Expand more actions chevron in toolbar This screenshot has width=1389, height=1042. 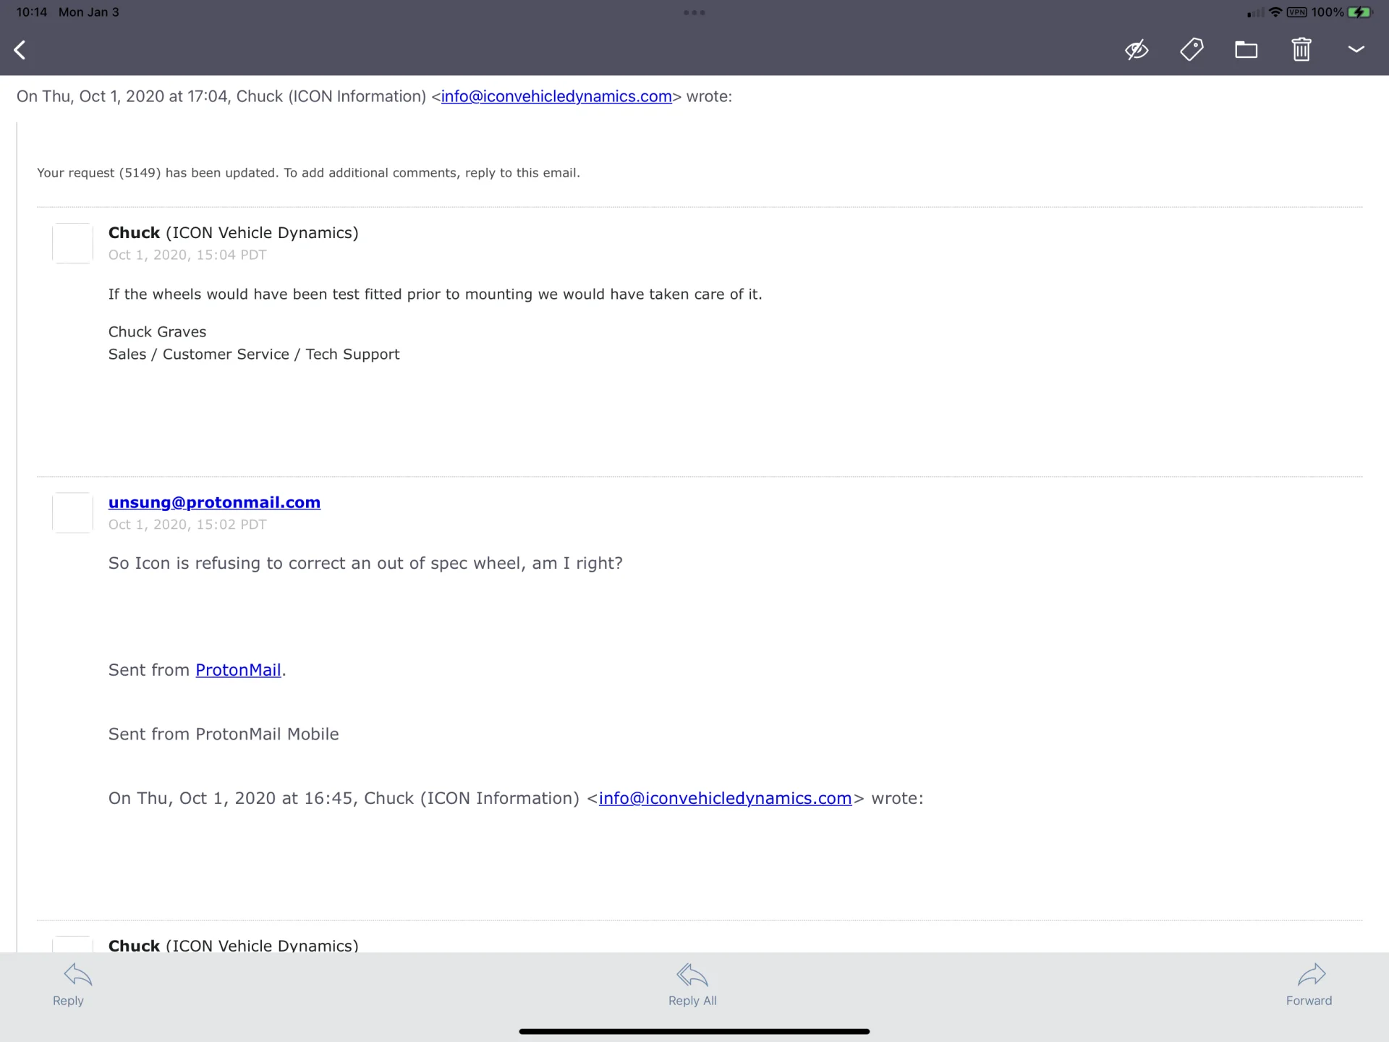point(1356,49)
